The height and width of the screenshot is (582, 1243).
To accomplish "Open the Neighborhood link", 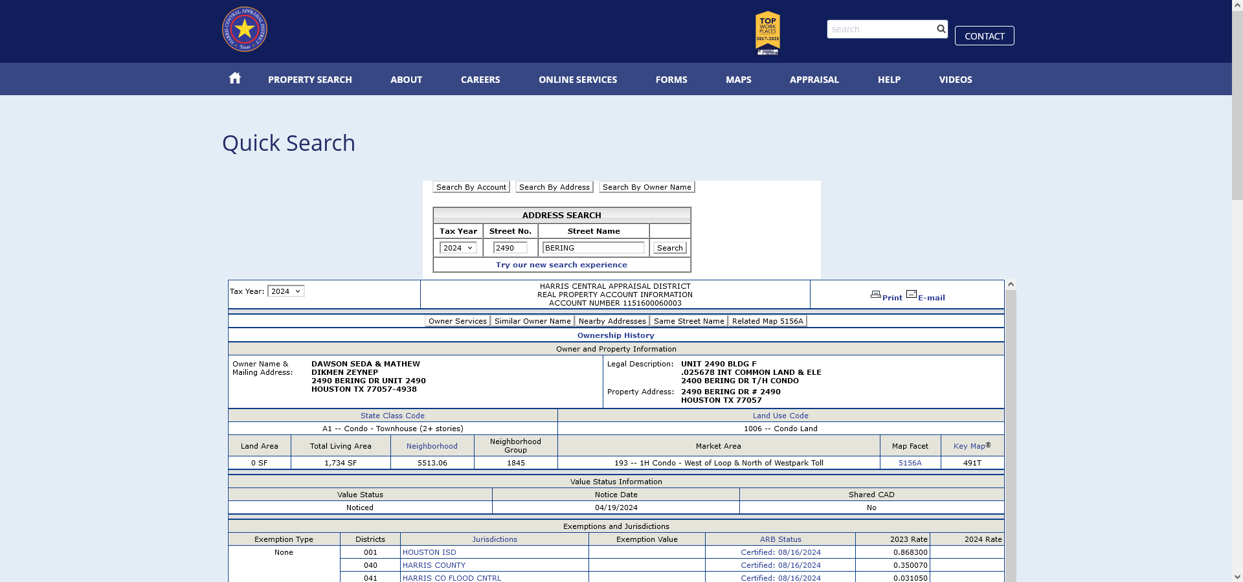I will point(432,446).
